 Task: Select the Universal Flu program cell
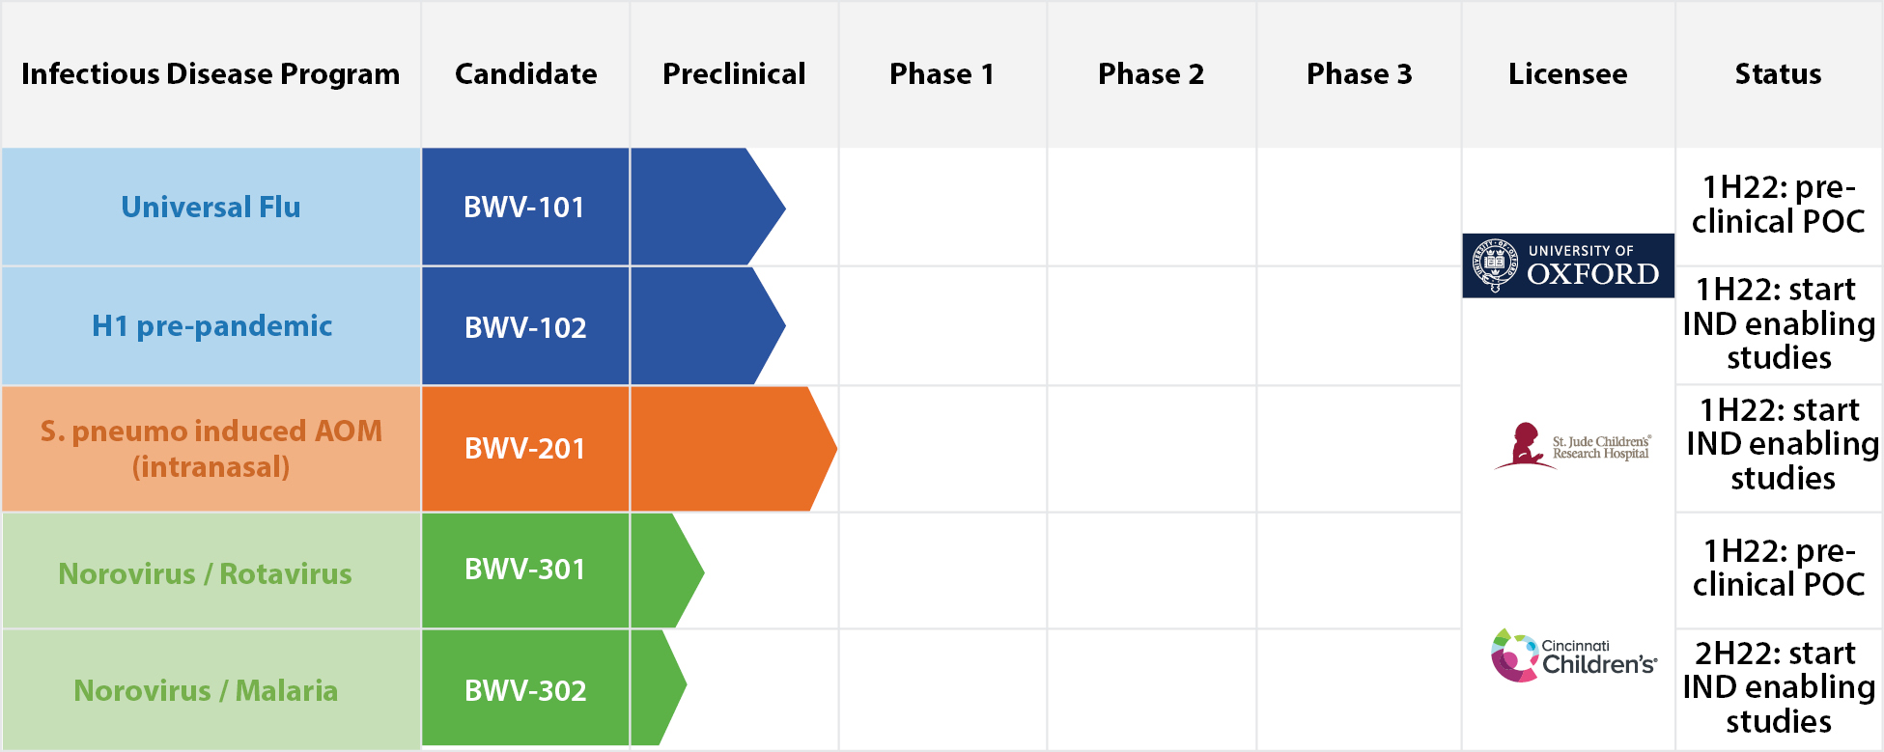(211, 208)
